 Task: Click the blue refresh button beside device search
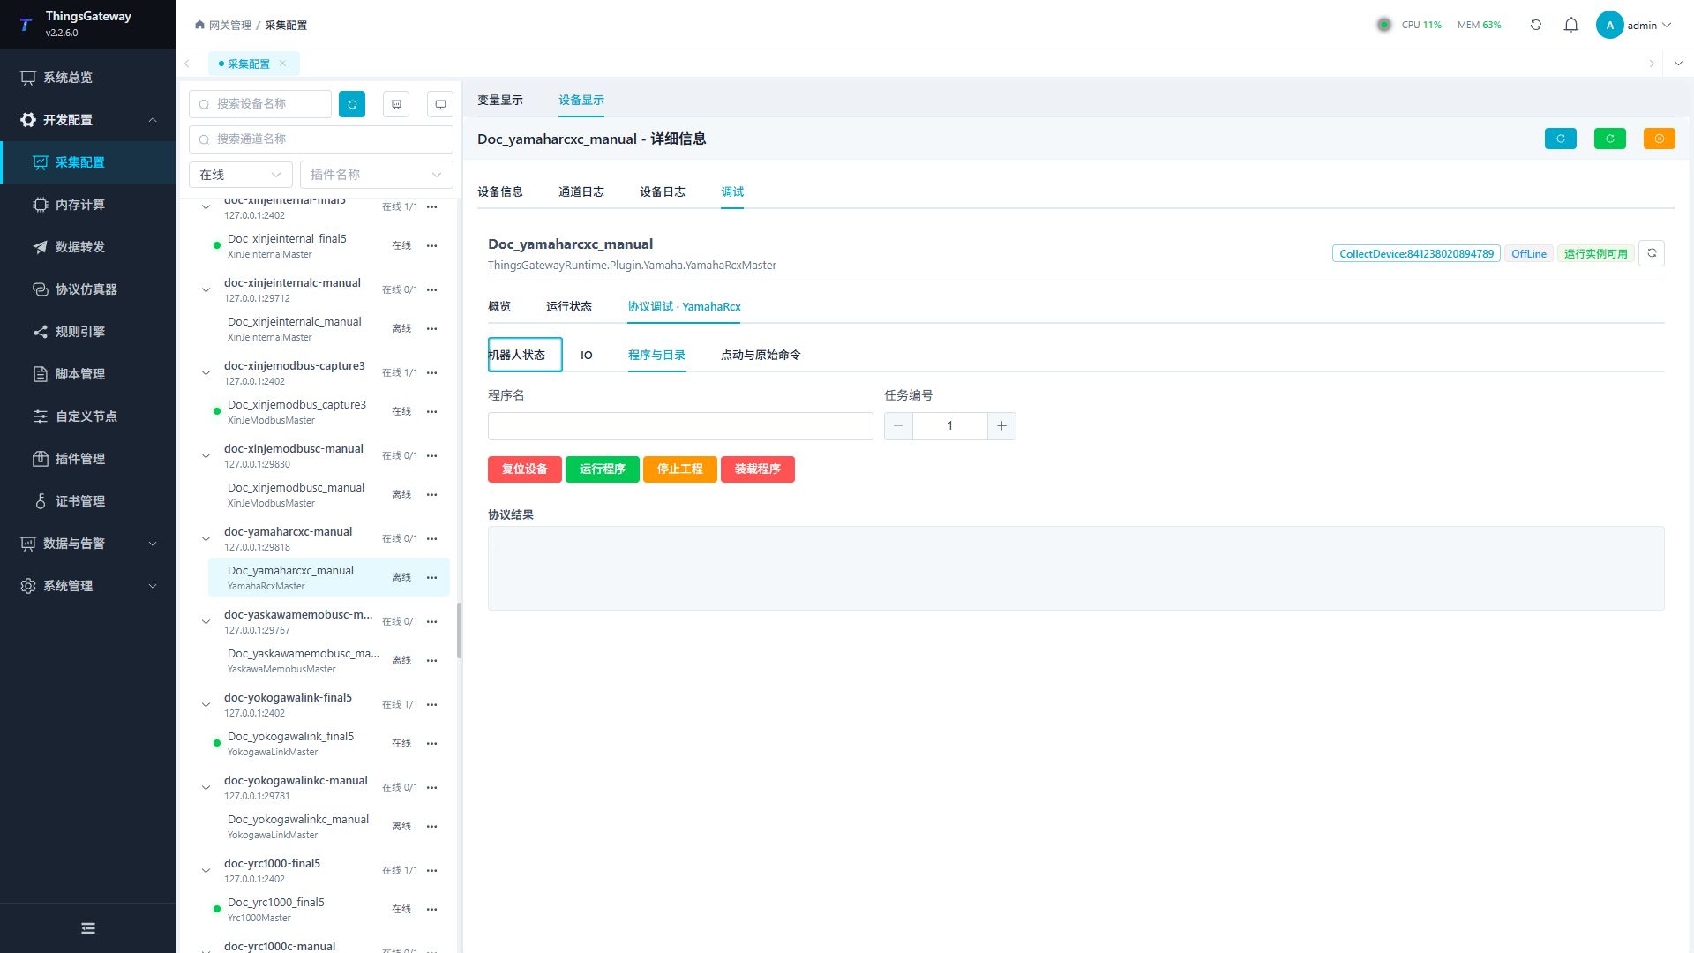(352, 104)
